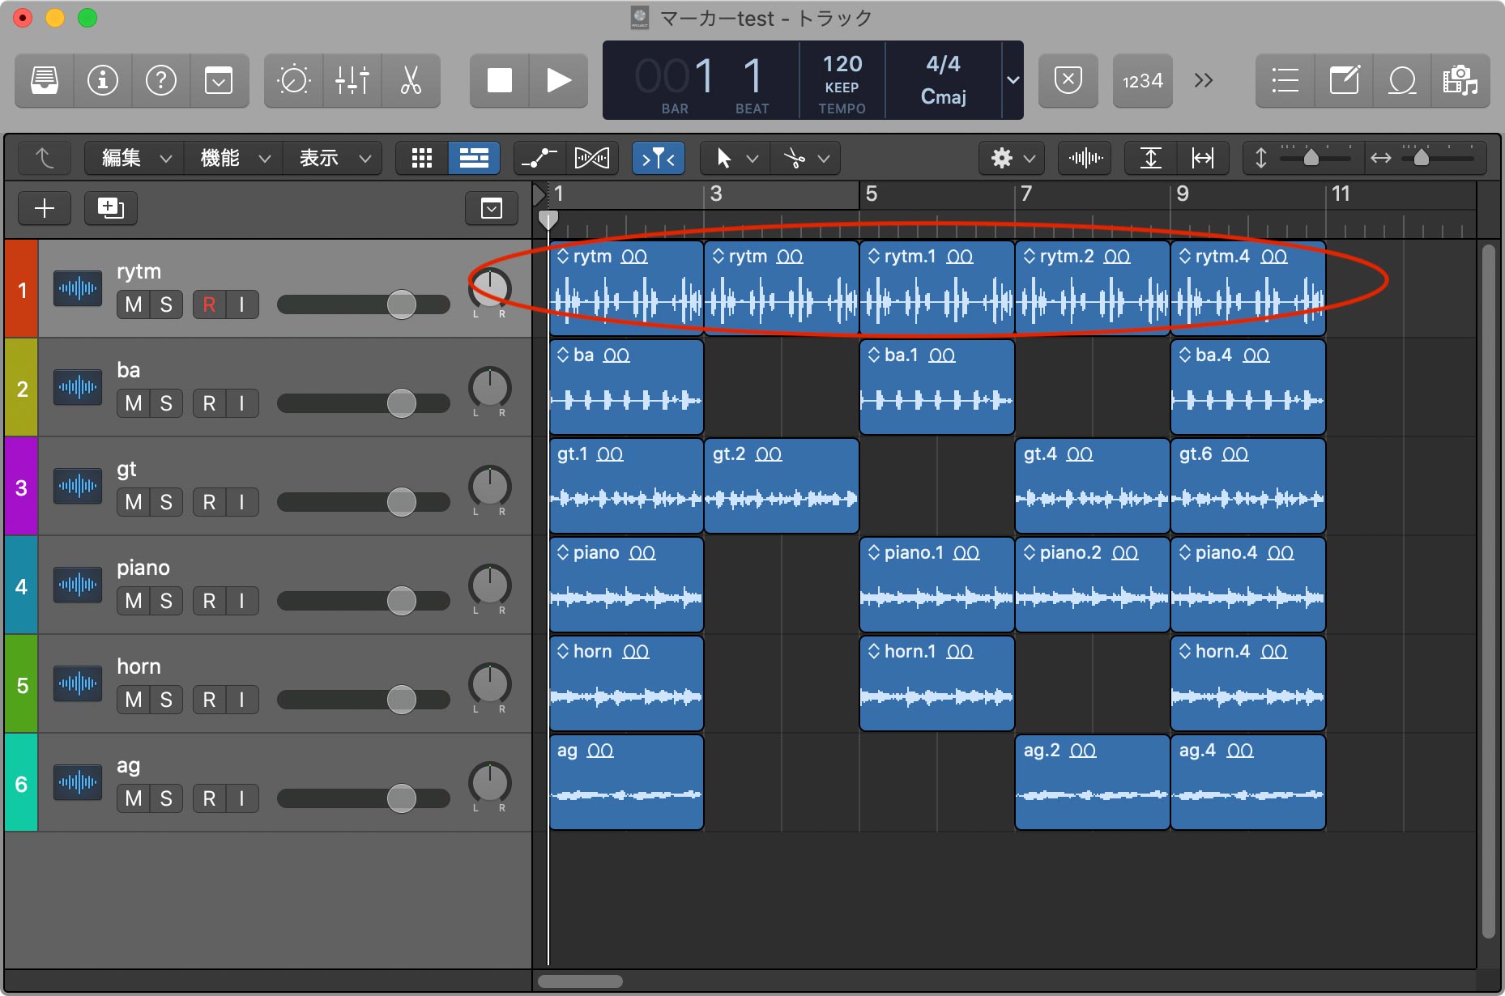Duplicate track with the plus-overlay button
This screenshot has width=1505, height=996.
(110, 209)
